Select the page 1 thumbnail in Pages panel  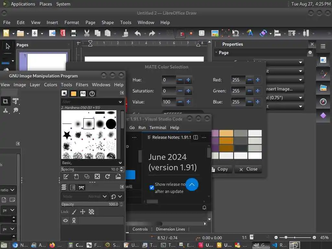point(43,62)
